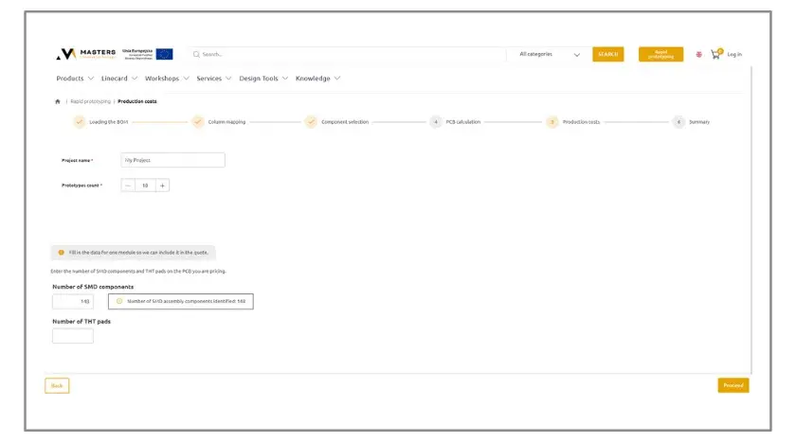796x442 pixels.
Task: Click the Back button
Action: (x=57, y=385)
